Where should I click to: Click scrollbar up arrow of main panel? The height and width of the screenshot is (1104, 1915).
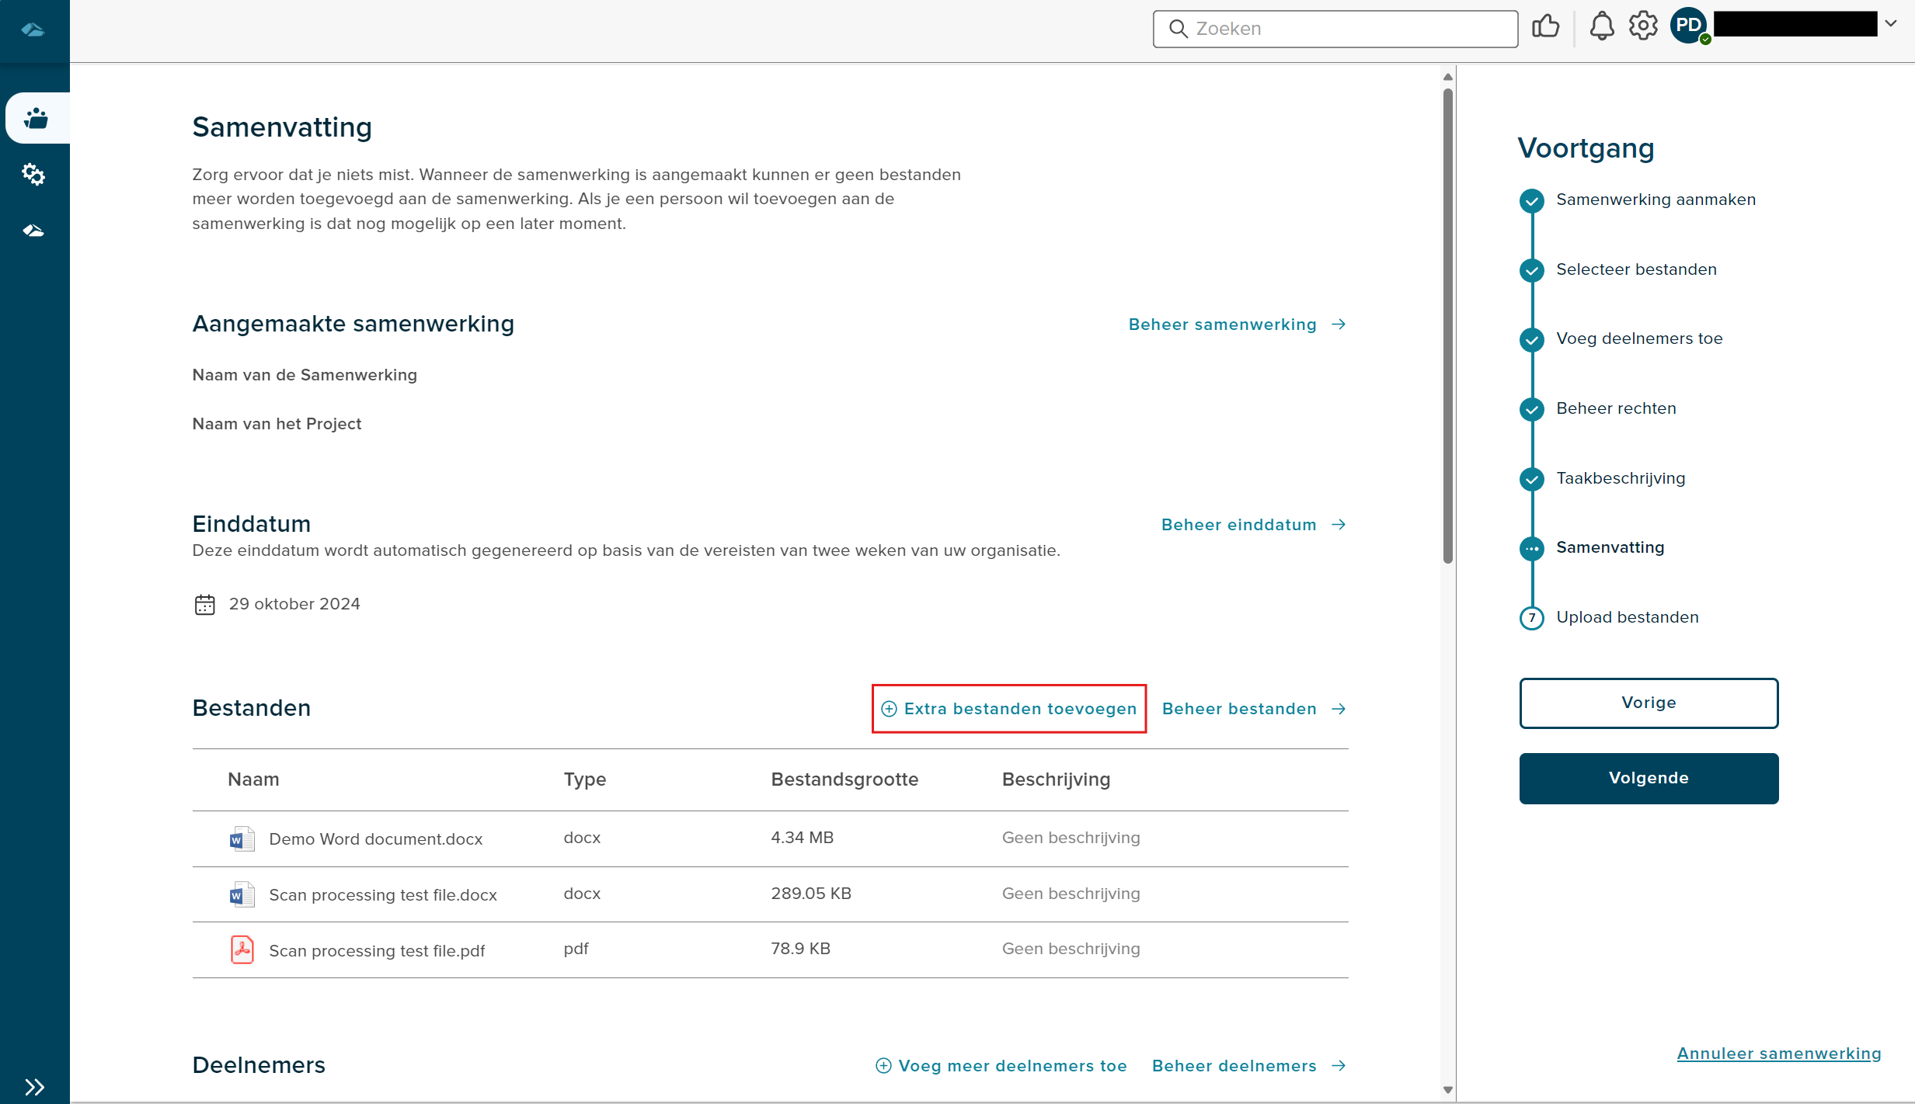[x=1447, y=77]
